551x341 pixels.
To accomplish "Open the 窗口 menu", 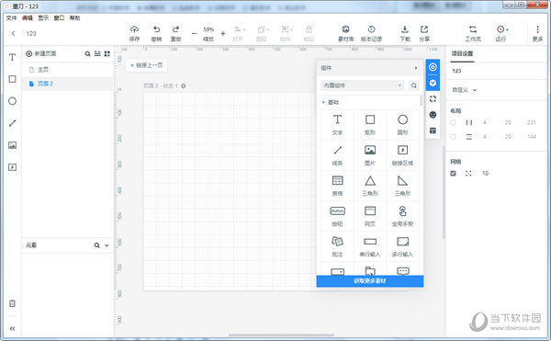I will (59, 18).
